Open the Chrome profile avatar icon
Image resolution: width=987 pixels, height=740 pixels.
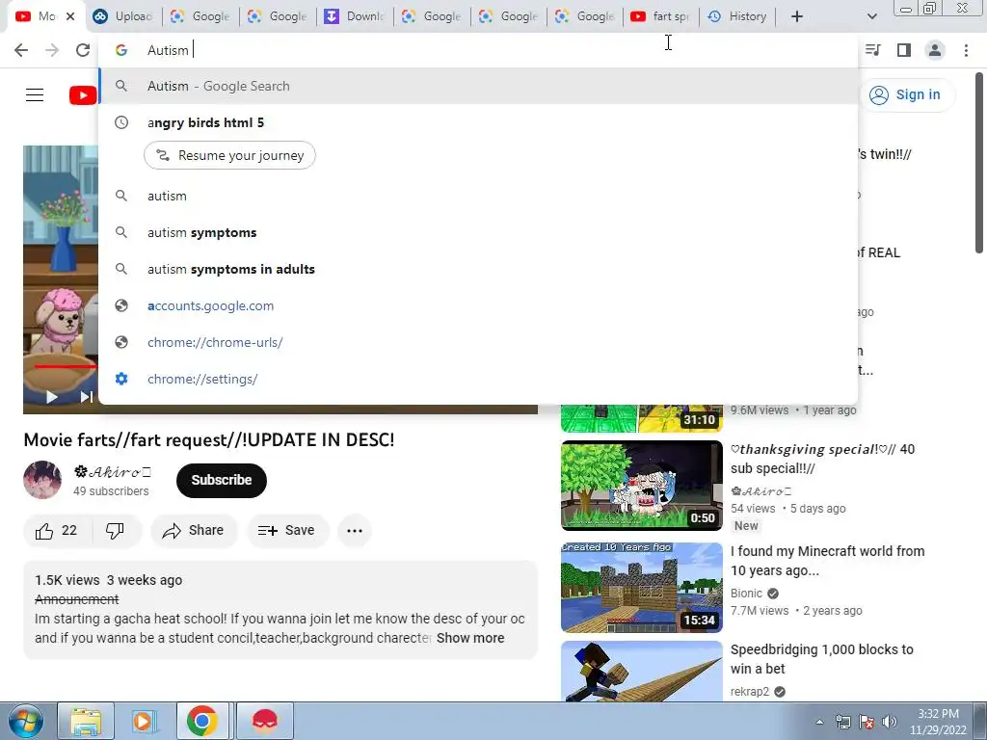(935, 50)
